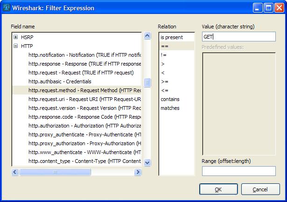287x202 pixels.
Task: Click the Wireshark title bar icon
Action: click(7, 8)
